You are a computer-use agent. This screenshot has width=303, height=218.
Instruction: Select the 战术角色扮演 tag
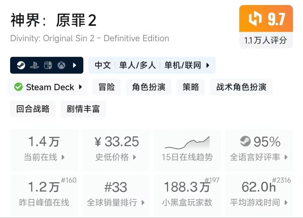coord(241,87)
